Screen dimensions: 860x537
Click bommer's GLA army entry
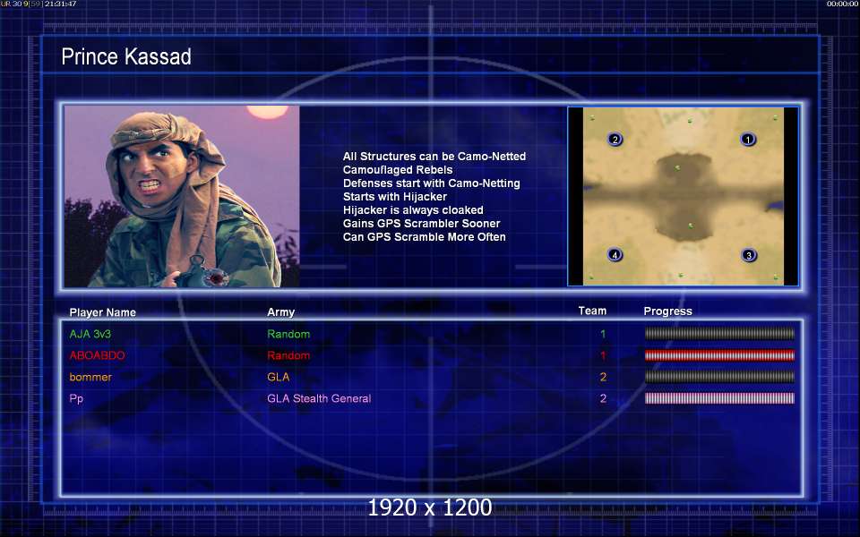[279, 377]
